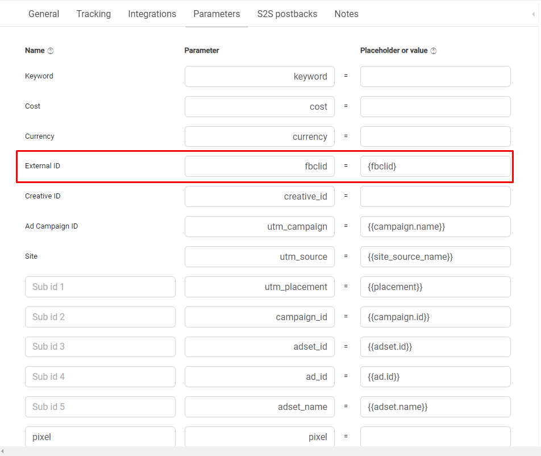Viewport: 541px width, 456px height.
Task: Open the General tab
Action: pyautogui.click(x=44, y=14)
